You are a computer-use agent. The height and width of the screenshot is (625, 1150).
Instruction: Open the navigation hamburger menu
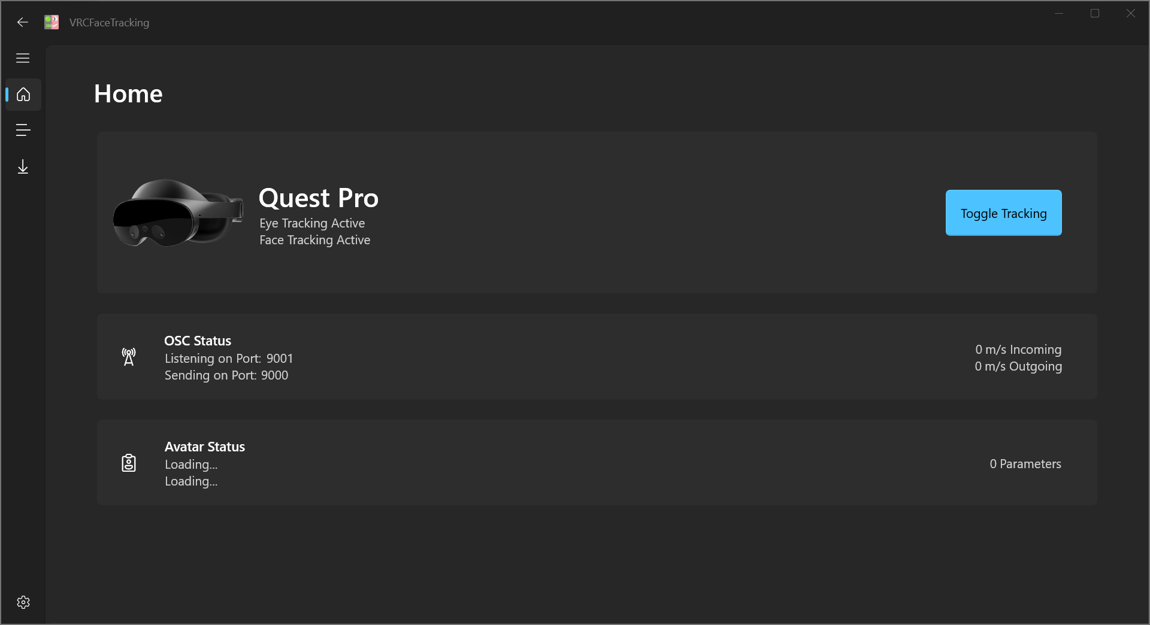point(23,58)
